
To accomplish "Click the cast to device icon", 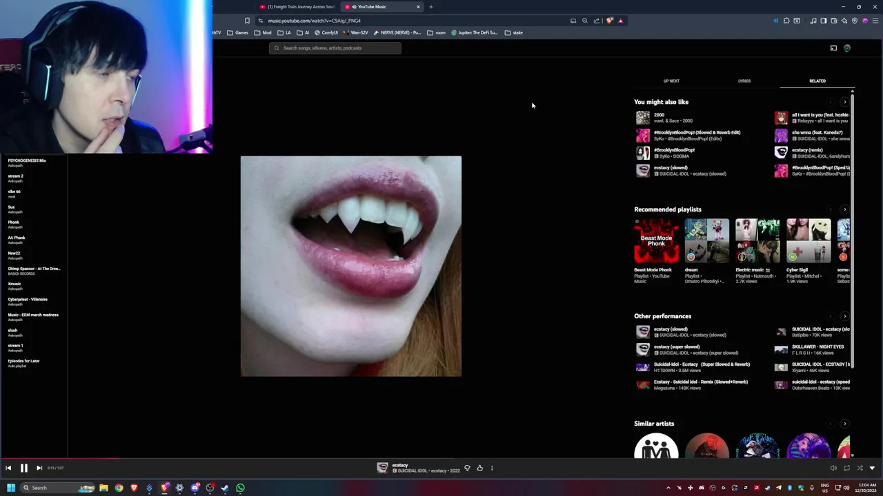I will pos(833,48).
